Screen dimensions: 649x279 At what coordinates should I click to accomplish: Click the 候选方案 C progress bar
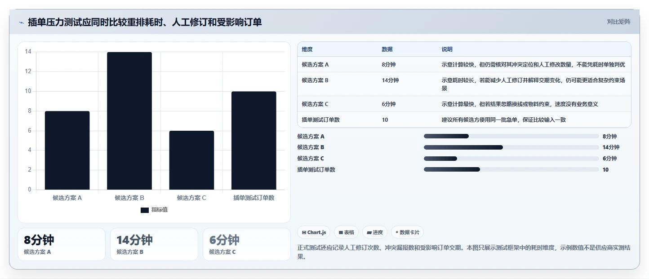(511, 158)
